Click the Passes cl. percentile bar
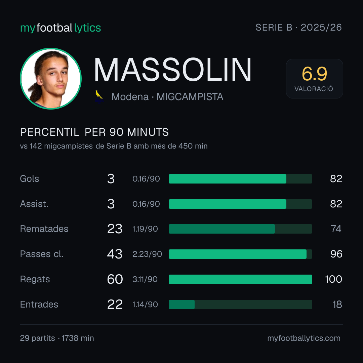Viewport: 363px width, 363px height. click(240, 254)
